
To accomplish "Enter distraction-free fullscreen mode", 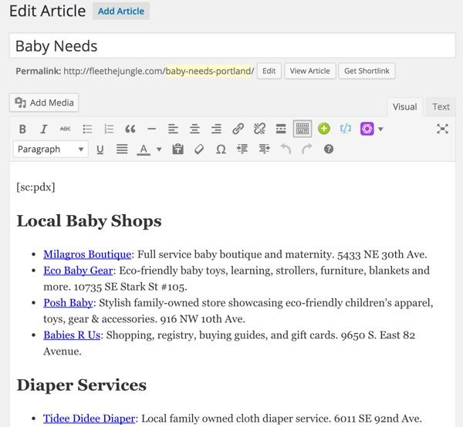I will (x=442, y=129).
